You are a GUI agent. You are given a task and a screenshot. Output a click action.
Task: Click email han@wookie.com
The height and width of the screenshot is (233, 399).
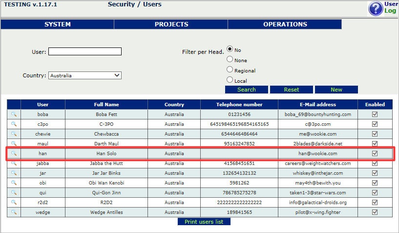coord(318,154)
